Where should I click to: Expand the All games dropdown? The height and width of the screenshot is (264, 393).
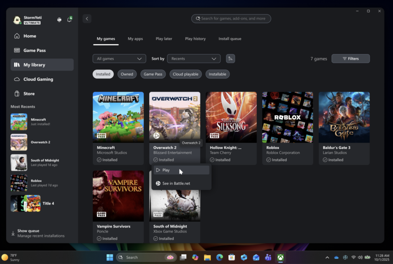pos(119,59)
